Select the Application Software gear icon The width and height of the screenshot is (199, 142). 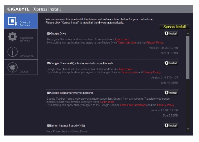click(12, 37)
